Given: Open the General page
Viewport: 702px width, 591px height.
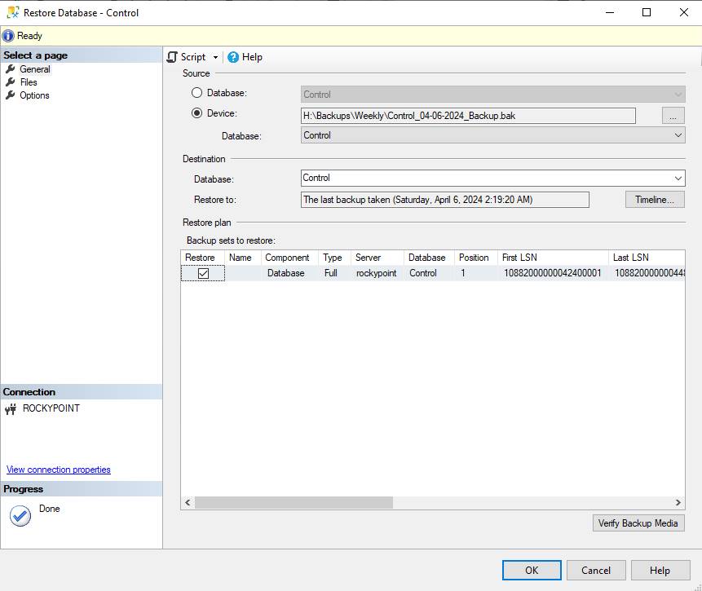Looking at the screenshot, I should [x=34, y=69].
